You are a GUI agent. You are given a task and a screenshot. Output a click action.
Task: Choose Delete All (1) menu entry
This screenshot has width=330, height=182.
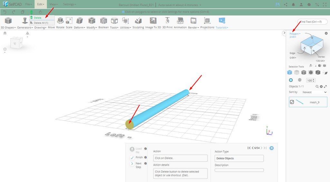(41, 23)
